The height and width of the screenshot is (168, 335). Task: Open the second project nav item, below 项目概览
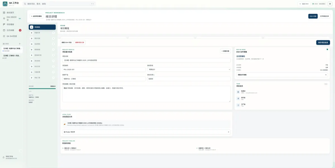point(42,33)
